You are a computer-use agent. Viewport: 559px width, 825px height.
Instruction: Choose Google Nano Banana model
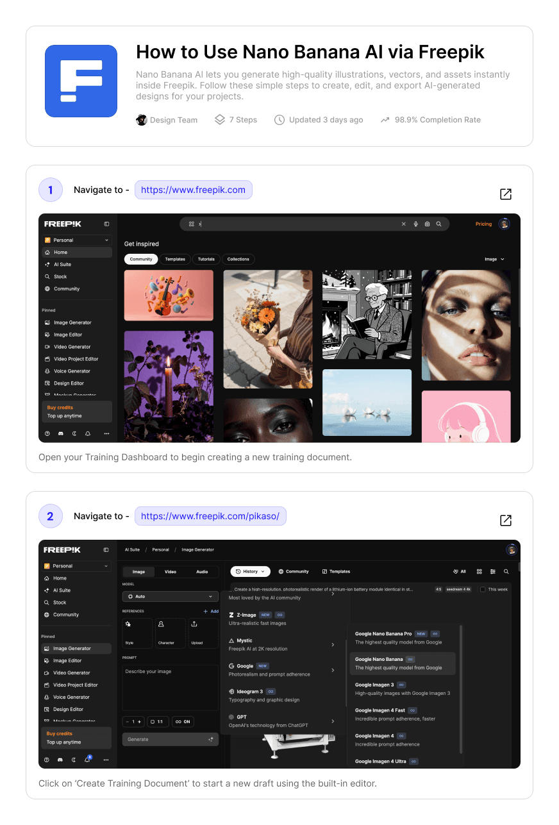tap(403, 663)
